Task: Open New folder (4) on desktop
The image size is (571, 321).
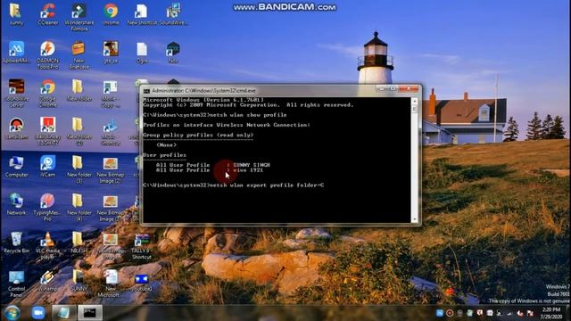Action: coord(79,207)
